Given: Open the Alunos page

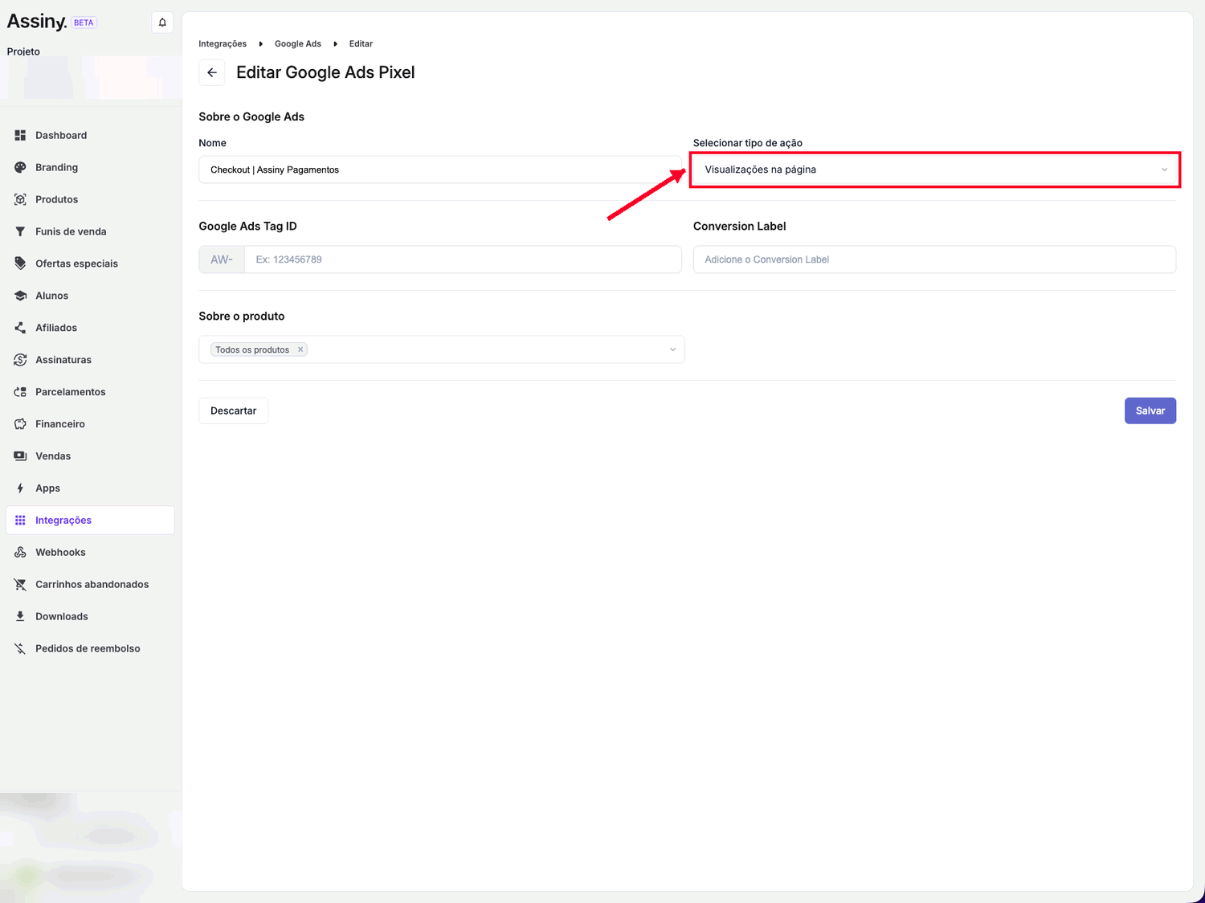Looking at the screenshot, I should 90,296.
